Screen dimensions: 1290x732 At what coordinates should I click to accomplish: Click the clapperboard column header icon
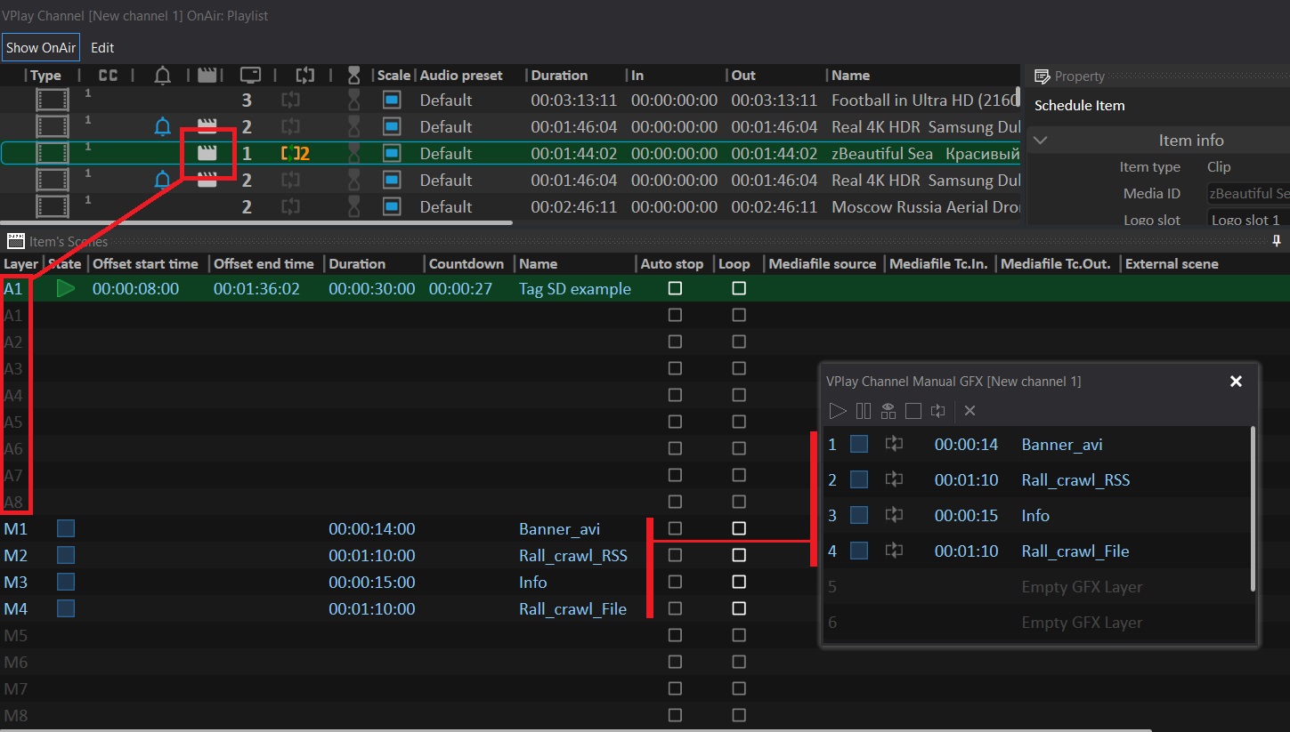tap(207, 76)
